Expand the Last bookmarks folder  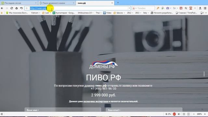(46, 13)
